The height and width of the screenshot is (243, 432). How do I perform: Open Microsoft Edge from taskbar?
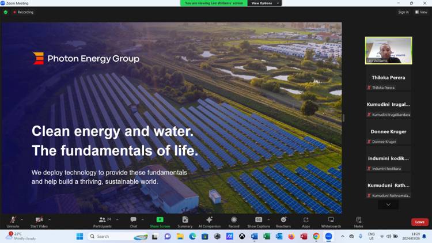click(x=192, y=237)
